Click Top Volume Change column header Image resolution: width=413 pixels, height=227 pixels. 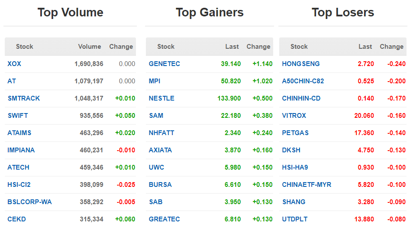[x=121, y=47]
